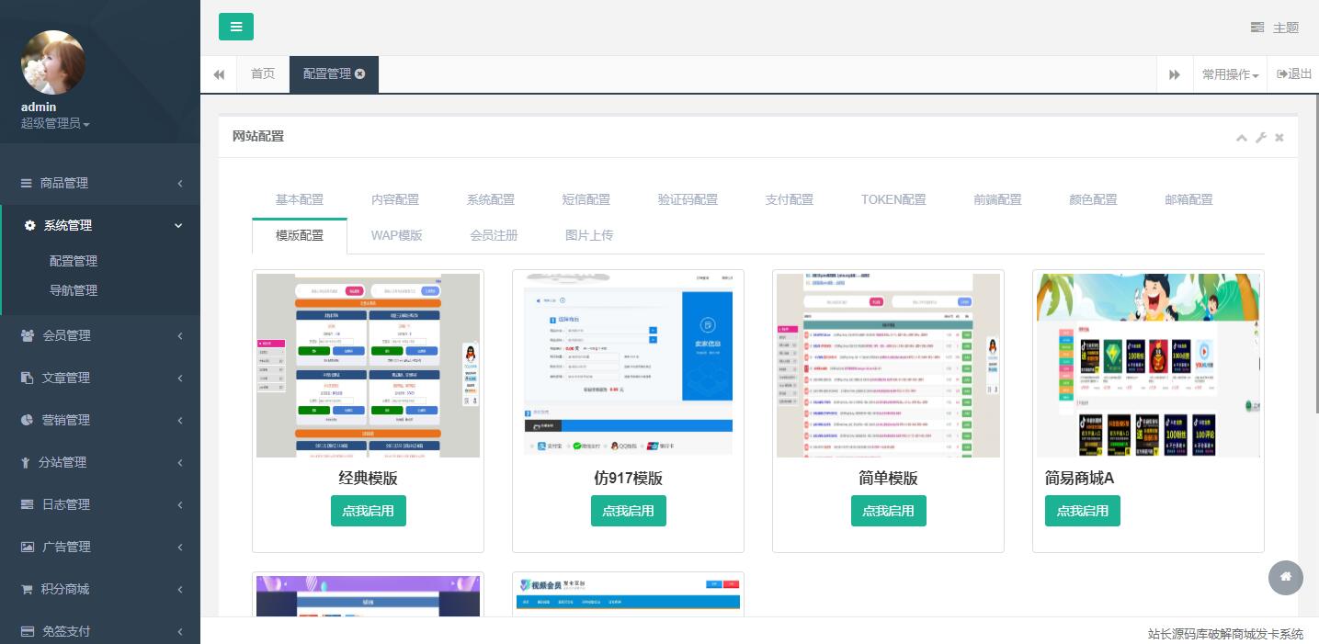Open the 常用操作 dropdown
The image size is (1319, 644).
(x=1230, y=74)
